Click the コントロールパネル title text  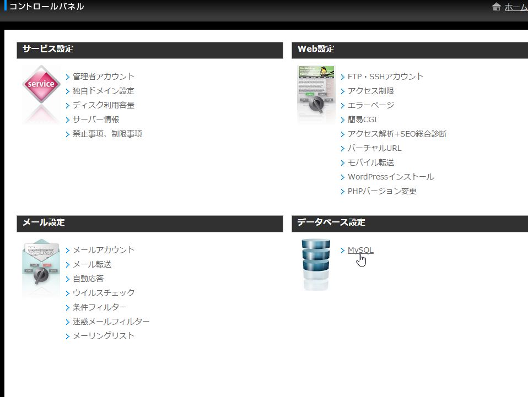[46, 7]
